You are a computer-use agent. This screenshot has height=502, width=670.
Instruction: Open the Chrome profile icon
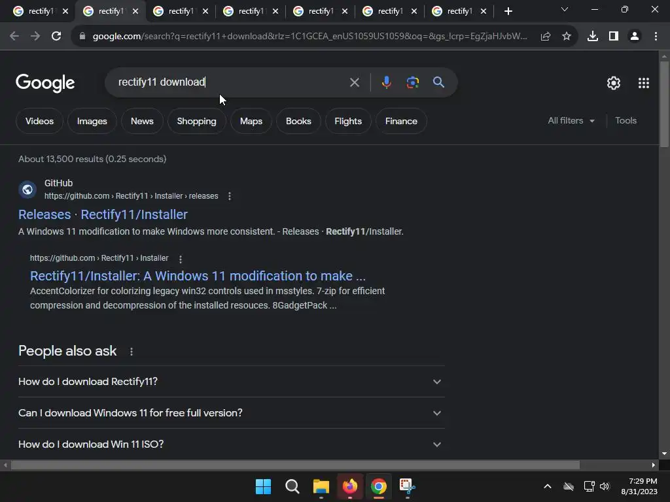635,37
